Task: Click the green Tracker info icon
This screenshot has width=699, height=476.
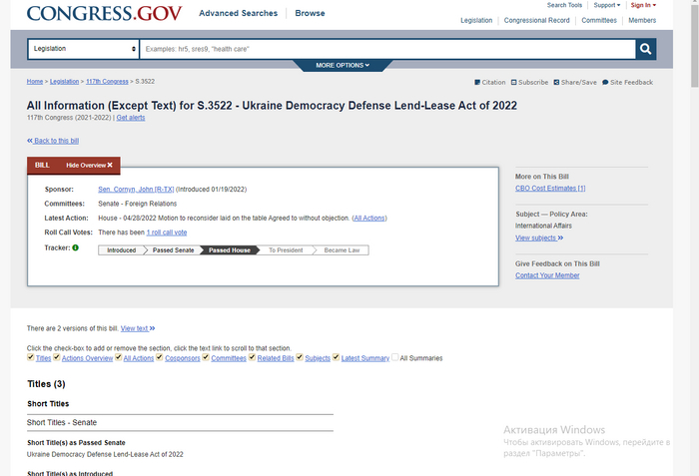Action: point(75,247)
